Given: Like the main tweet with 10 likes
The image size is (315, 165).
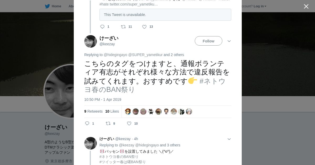Looking at the screenshot, I should coord(129,123).
